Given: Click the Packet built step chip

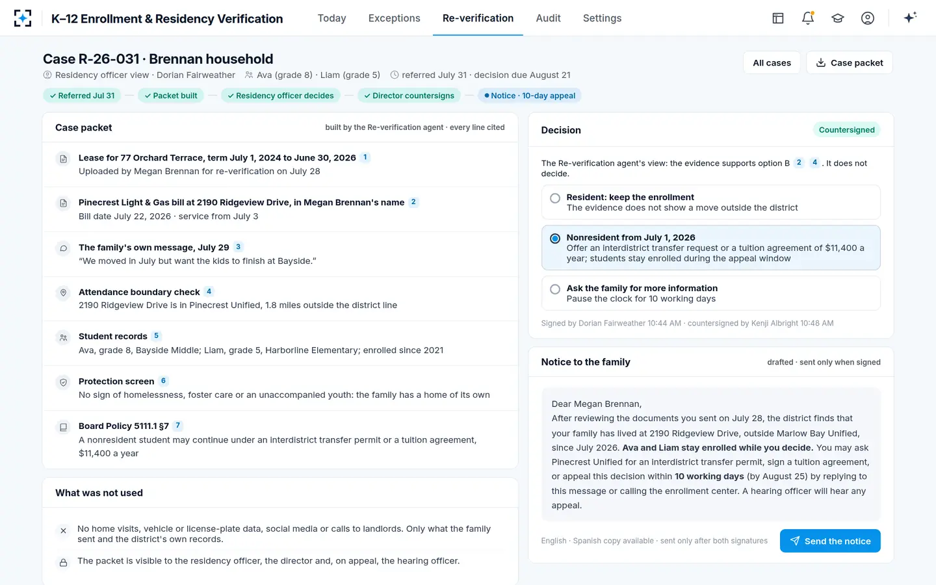Looking at the screenshot, I should [171, 96].
